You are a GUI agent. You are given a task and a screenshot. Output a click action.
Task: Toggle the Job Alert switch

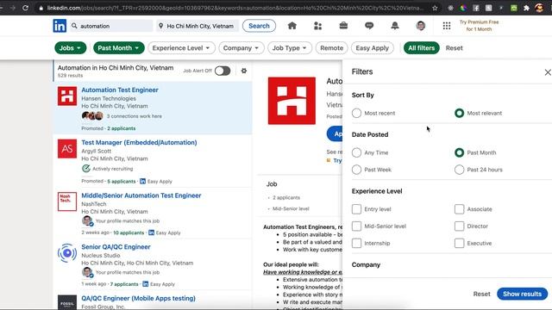point(223,71)
